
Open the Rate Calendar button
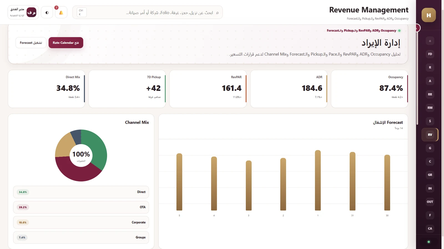(66, 43)
